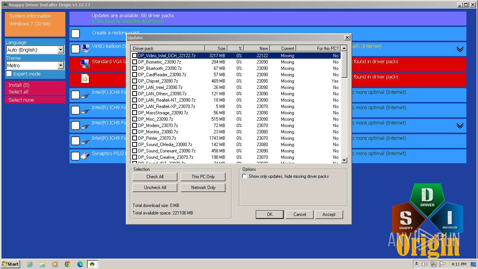Click the driver list scrollbar thumb

[x=344, y=64]
